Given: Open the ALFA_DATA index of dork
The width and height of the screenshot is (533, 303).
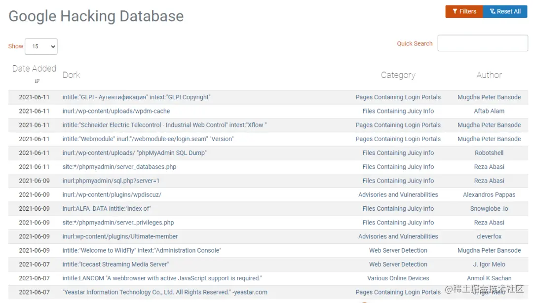Looking at the screenshot, I should [107, 208].
